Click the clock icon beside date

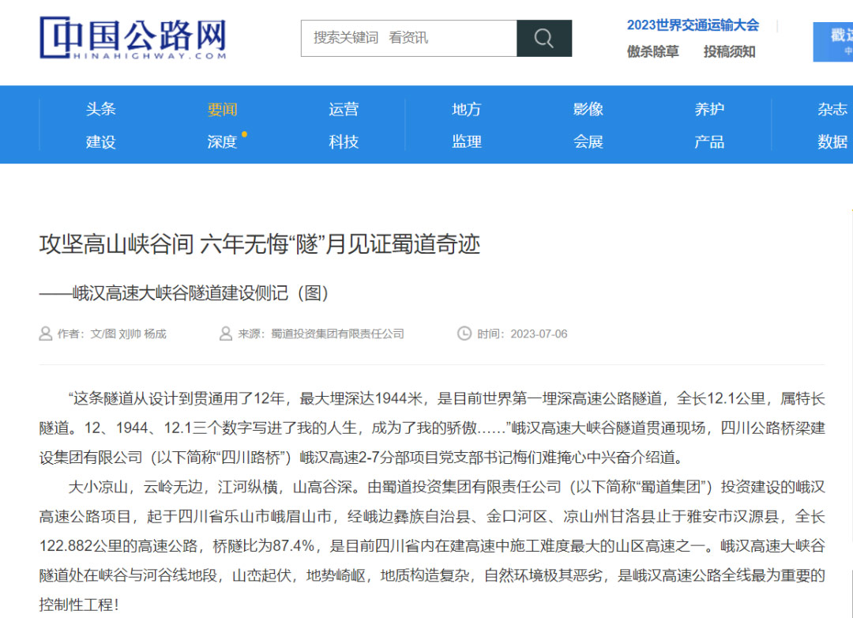tap(464, 333)
